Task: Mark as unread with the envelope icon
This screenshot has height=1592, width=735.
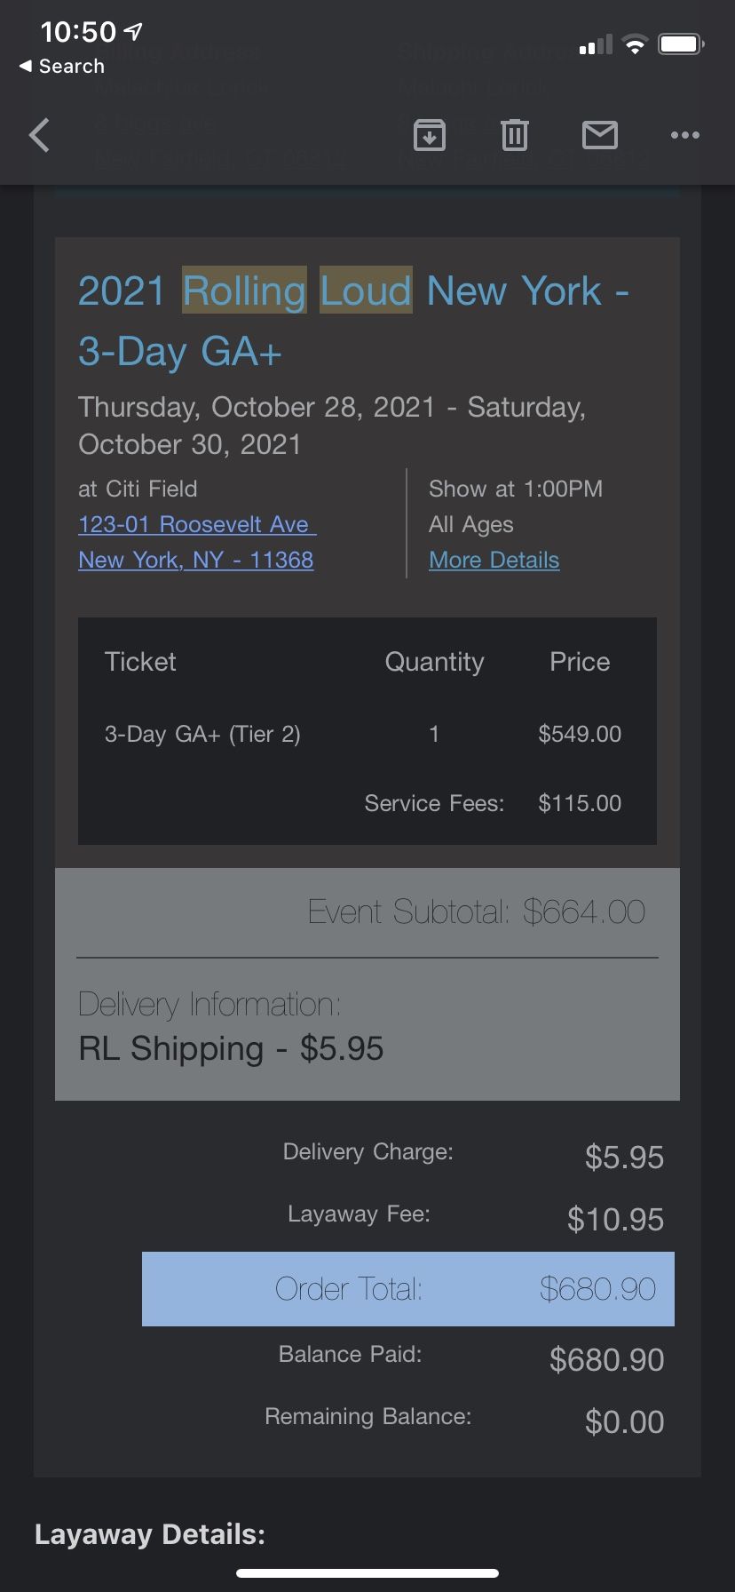Action: pos(600,135)
